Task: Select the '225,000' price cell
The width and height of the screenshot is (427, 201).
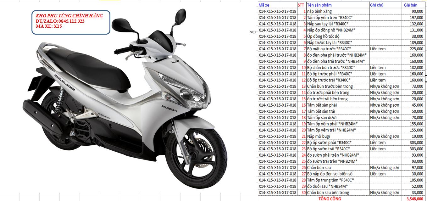Action: (413, 49)
